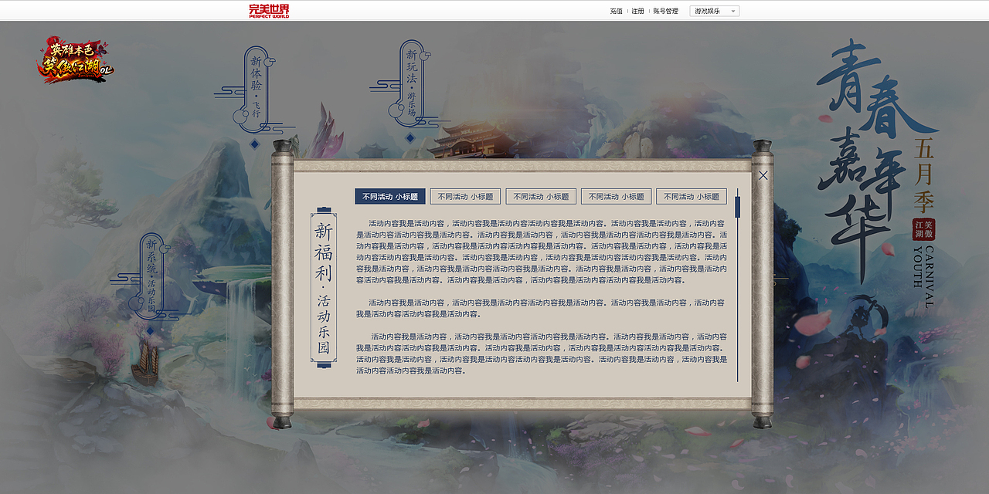Click the scroll panel's blue scrollbar thumb
This screenshot has width=989, height=494.
click(x=738, y=206)
